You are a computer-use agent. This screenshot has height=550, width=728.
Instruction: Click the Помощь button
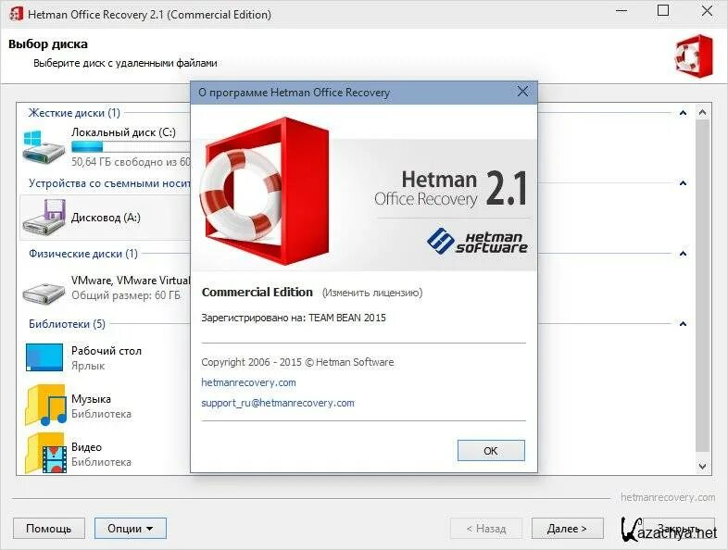point(49,528)
